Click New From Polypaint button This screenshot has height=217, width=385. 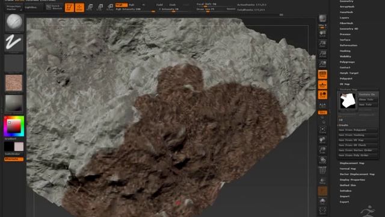click(357, 130)
